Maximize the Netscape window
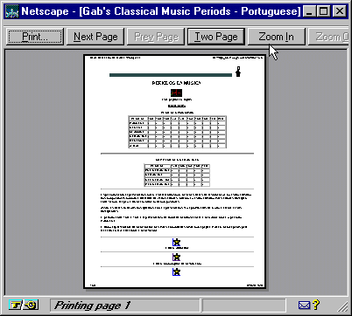The image size is (352, 316). click(x=323, y=11)
